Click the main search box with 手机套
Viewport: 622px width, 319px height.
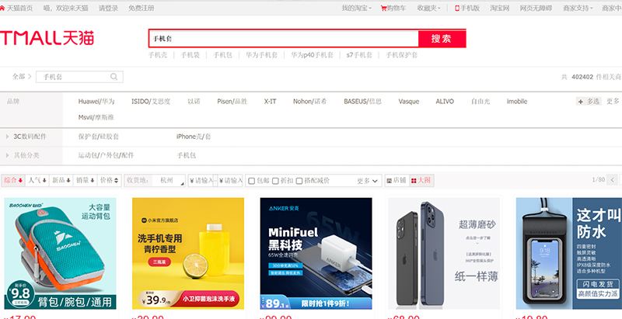coord(284,38)
